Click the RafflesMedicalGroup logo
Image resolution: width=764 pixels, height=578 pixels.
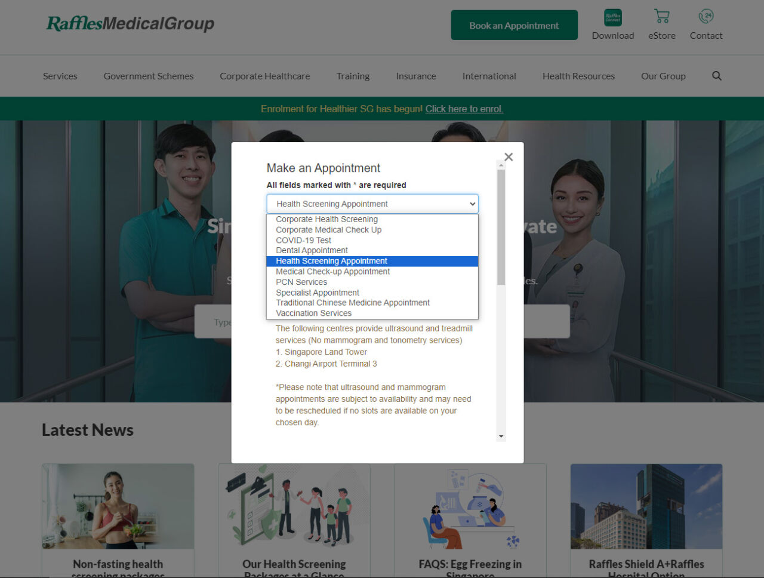tap(130, 24)
